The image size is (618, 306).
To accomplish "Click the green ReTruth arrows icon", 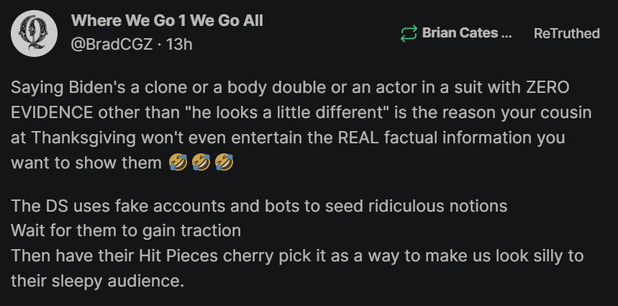I will tap(408, 33).
